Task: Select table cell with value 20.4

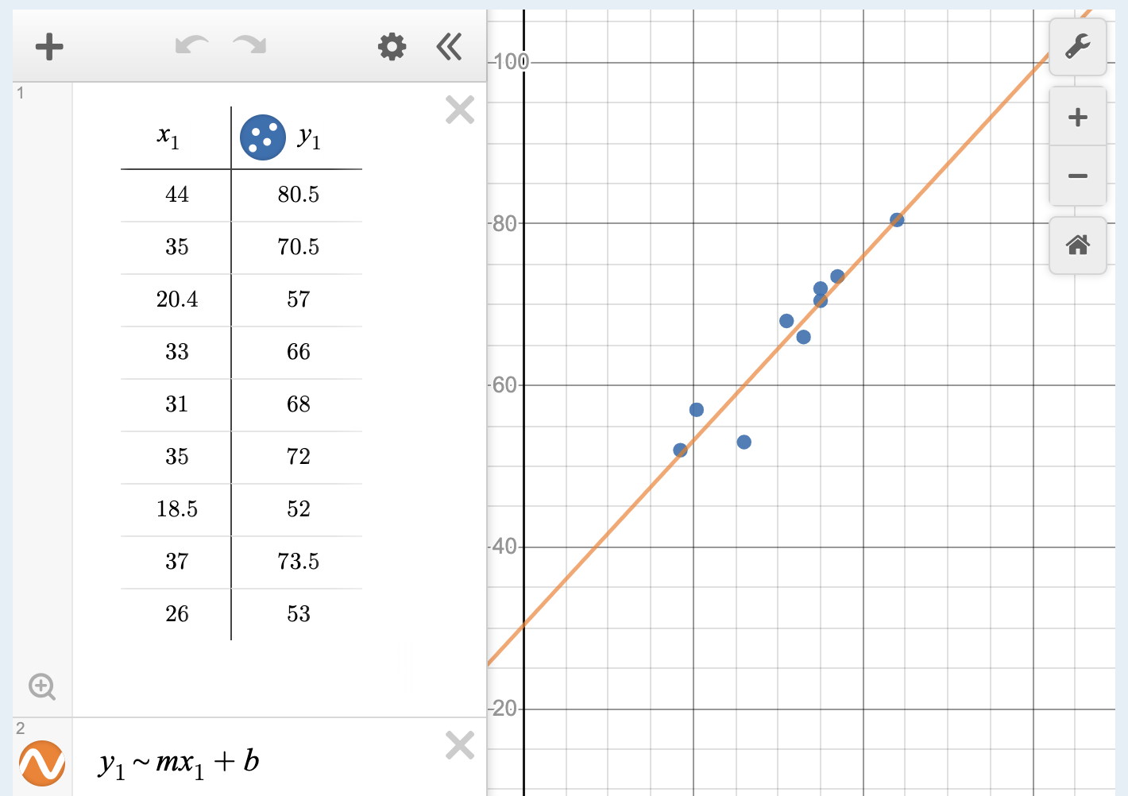Action: click(x=176, y=299)
